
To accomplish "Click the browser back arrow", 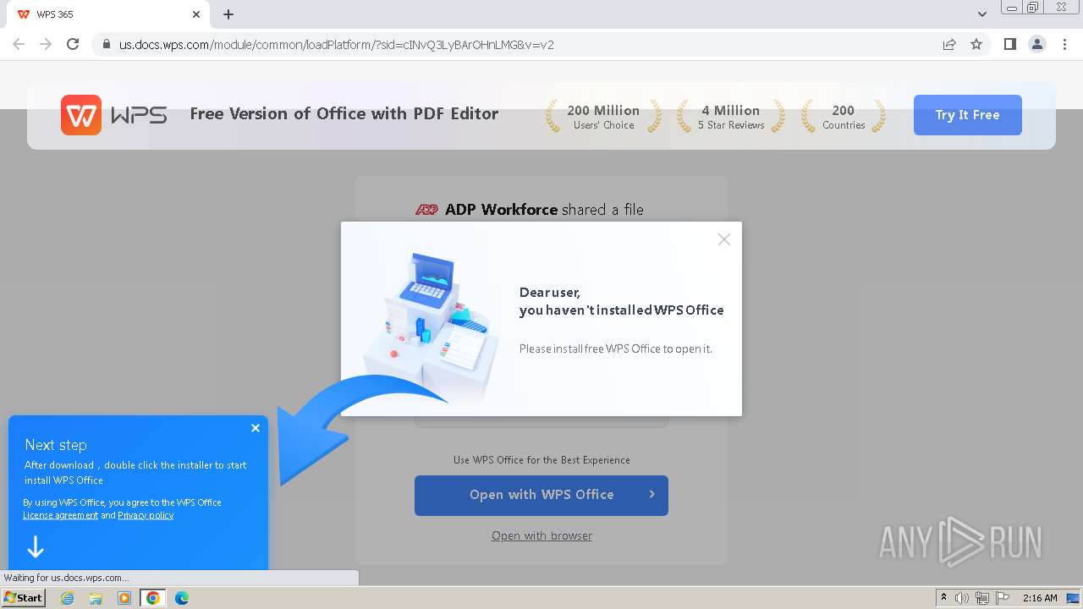I will (19, 44).
